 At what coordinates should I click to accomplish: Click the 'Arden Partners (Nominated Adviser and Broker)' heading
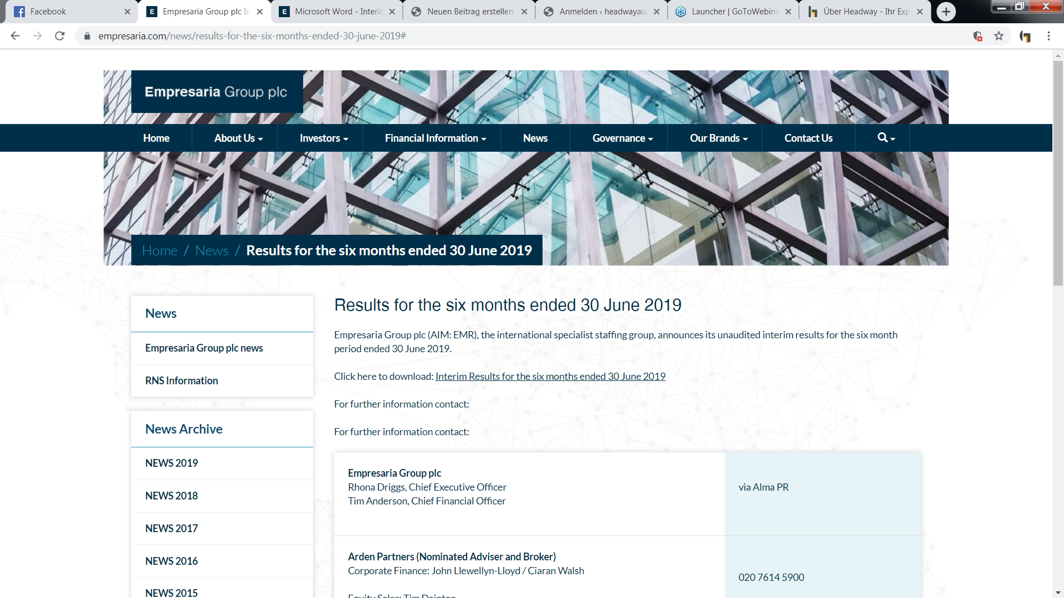coord(452,557)
